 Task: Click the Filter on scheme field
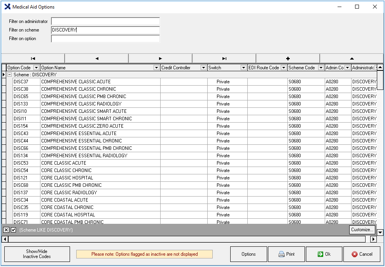tap(105, 30)
